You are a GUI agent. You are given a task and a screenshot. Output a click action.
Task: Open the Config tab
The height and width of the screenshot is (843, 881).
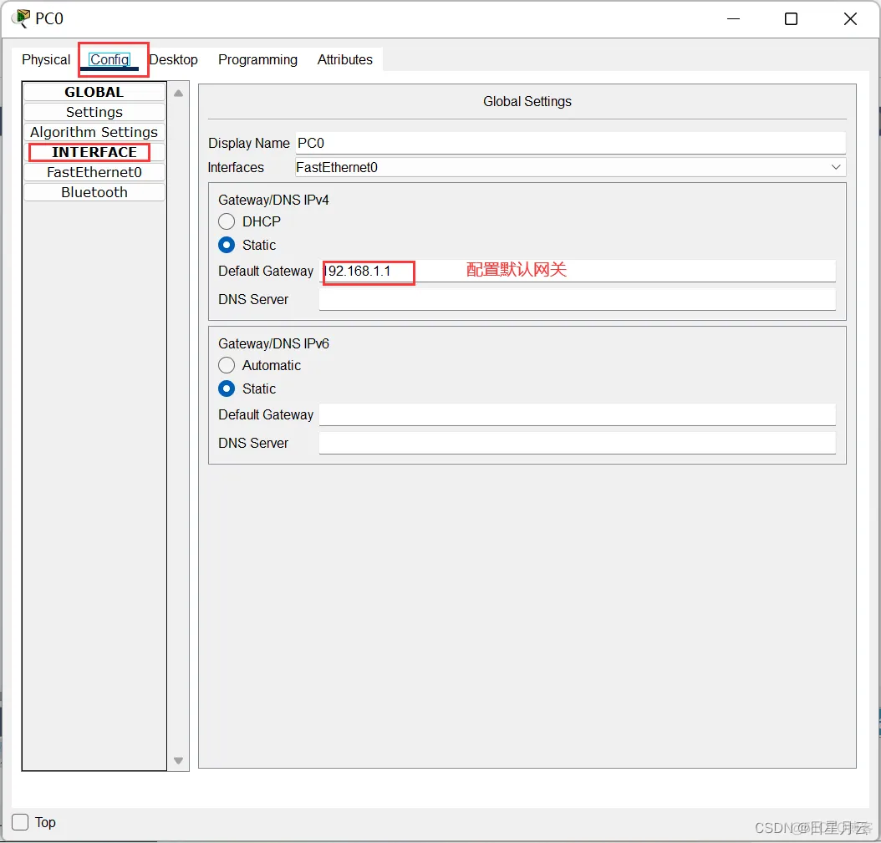[x=109, y=59]
